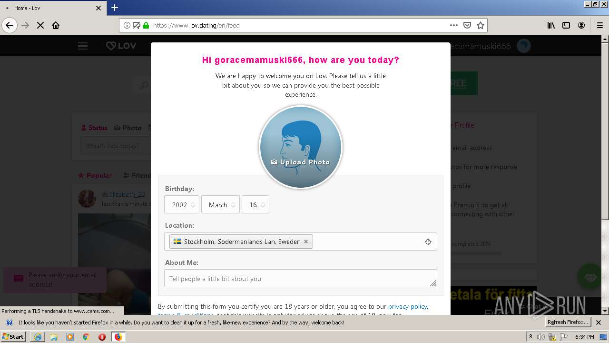Remove Stockholm location tag
The width and height of the screenshot is (609, 343).
(306, 242)
